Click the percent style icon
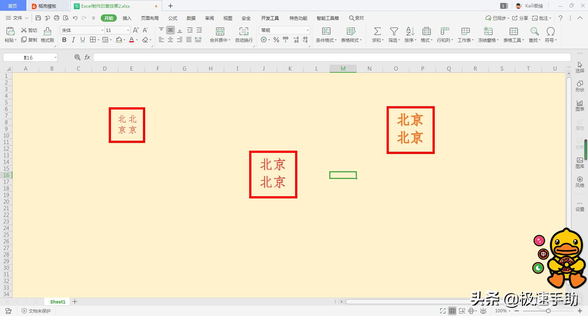 [276, 40]
